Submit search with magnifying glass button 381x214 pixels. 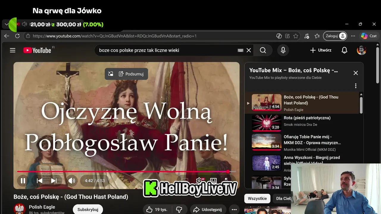coord(263,50)
